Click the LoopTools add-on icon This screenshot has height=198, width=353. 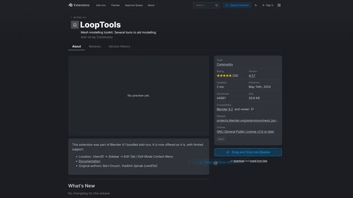pyautogui.click(x=75, y=25)
